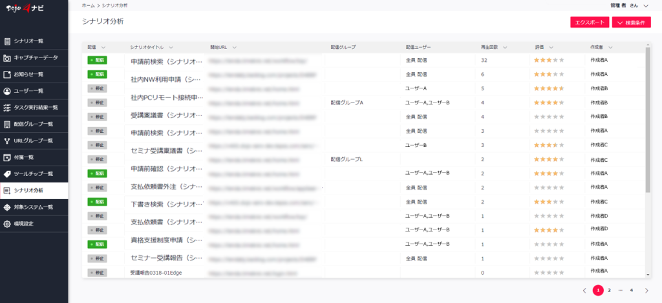Click the ツールチップ一覧 tag icon
The width and height of the screenshot is (662, 303).
tap(7, 174)
